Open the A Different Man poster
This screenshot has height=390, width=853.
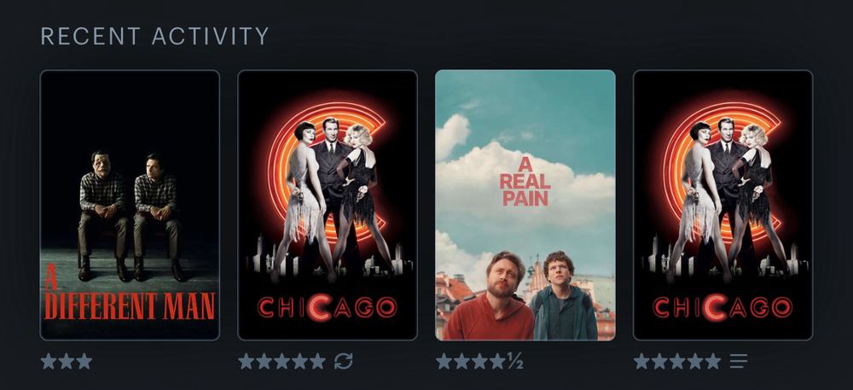[130, 205]
